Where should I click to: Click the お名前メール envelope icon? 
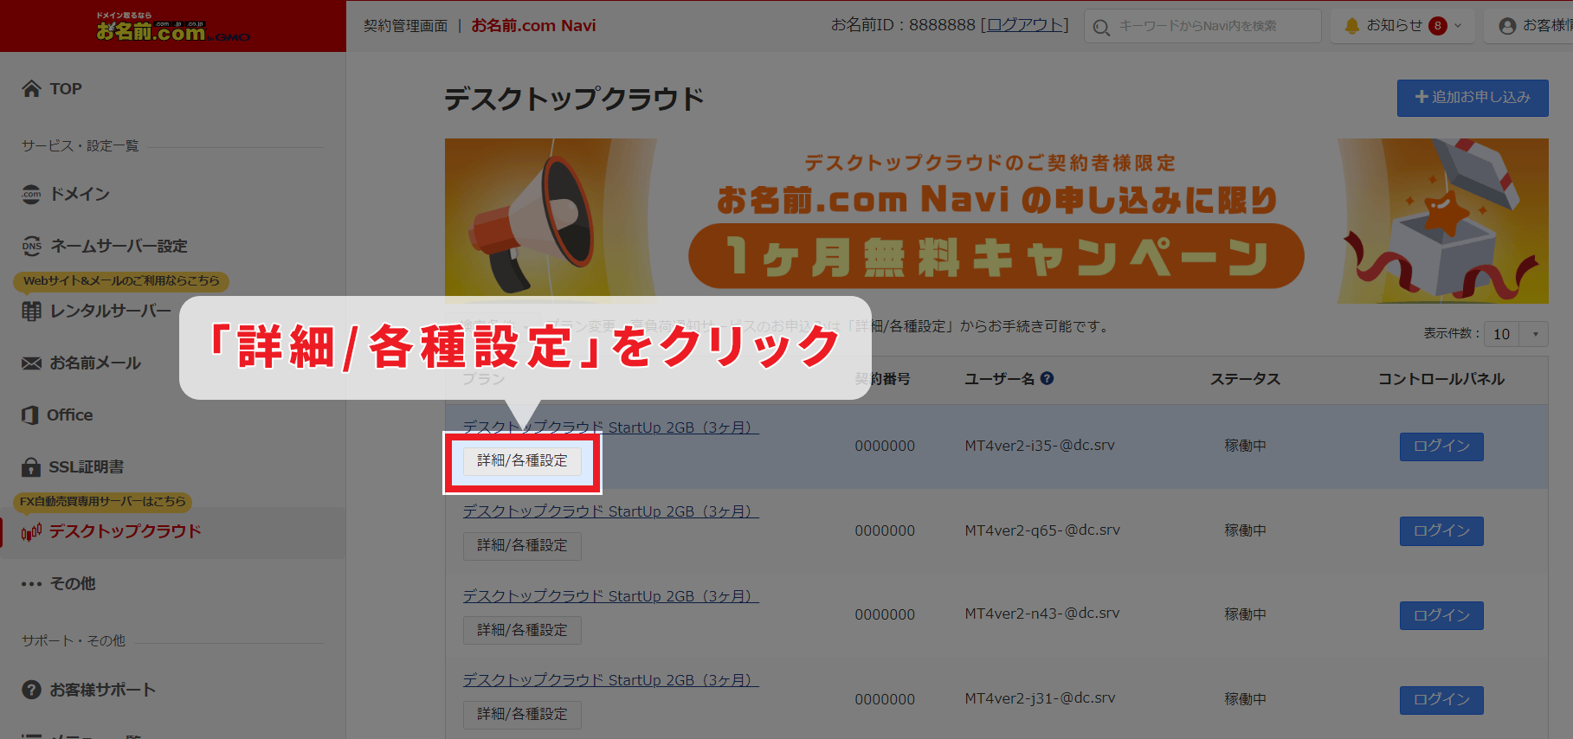click(31, 363)
